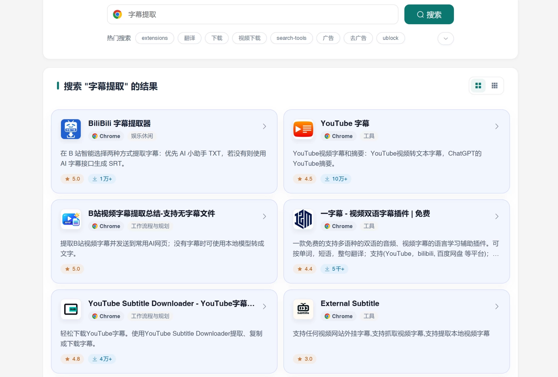Click 工具 category on 一字幕 card
This screenshot has width=558, height=377.
click(x=369, y=226)
